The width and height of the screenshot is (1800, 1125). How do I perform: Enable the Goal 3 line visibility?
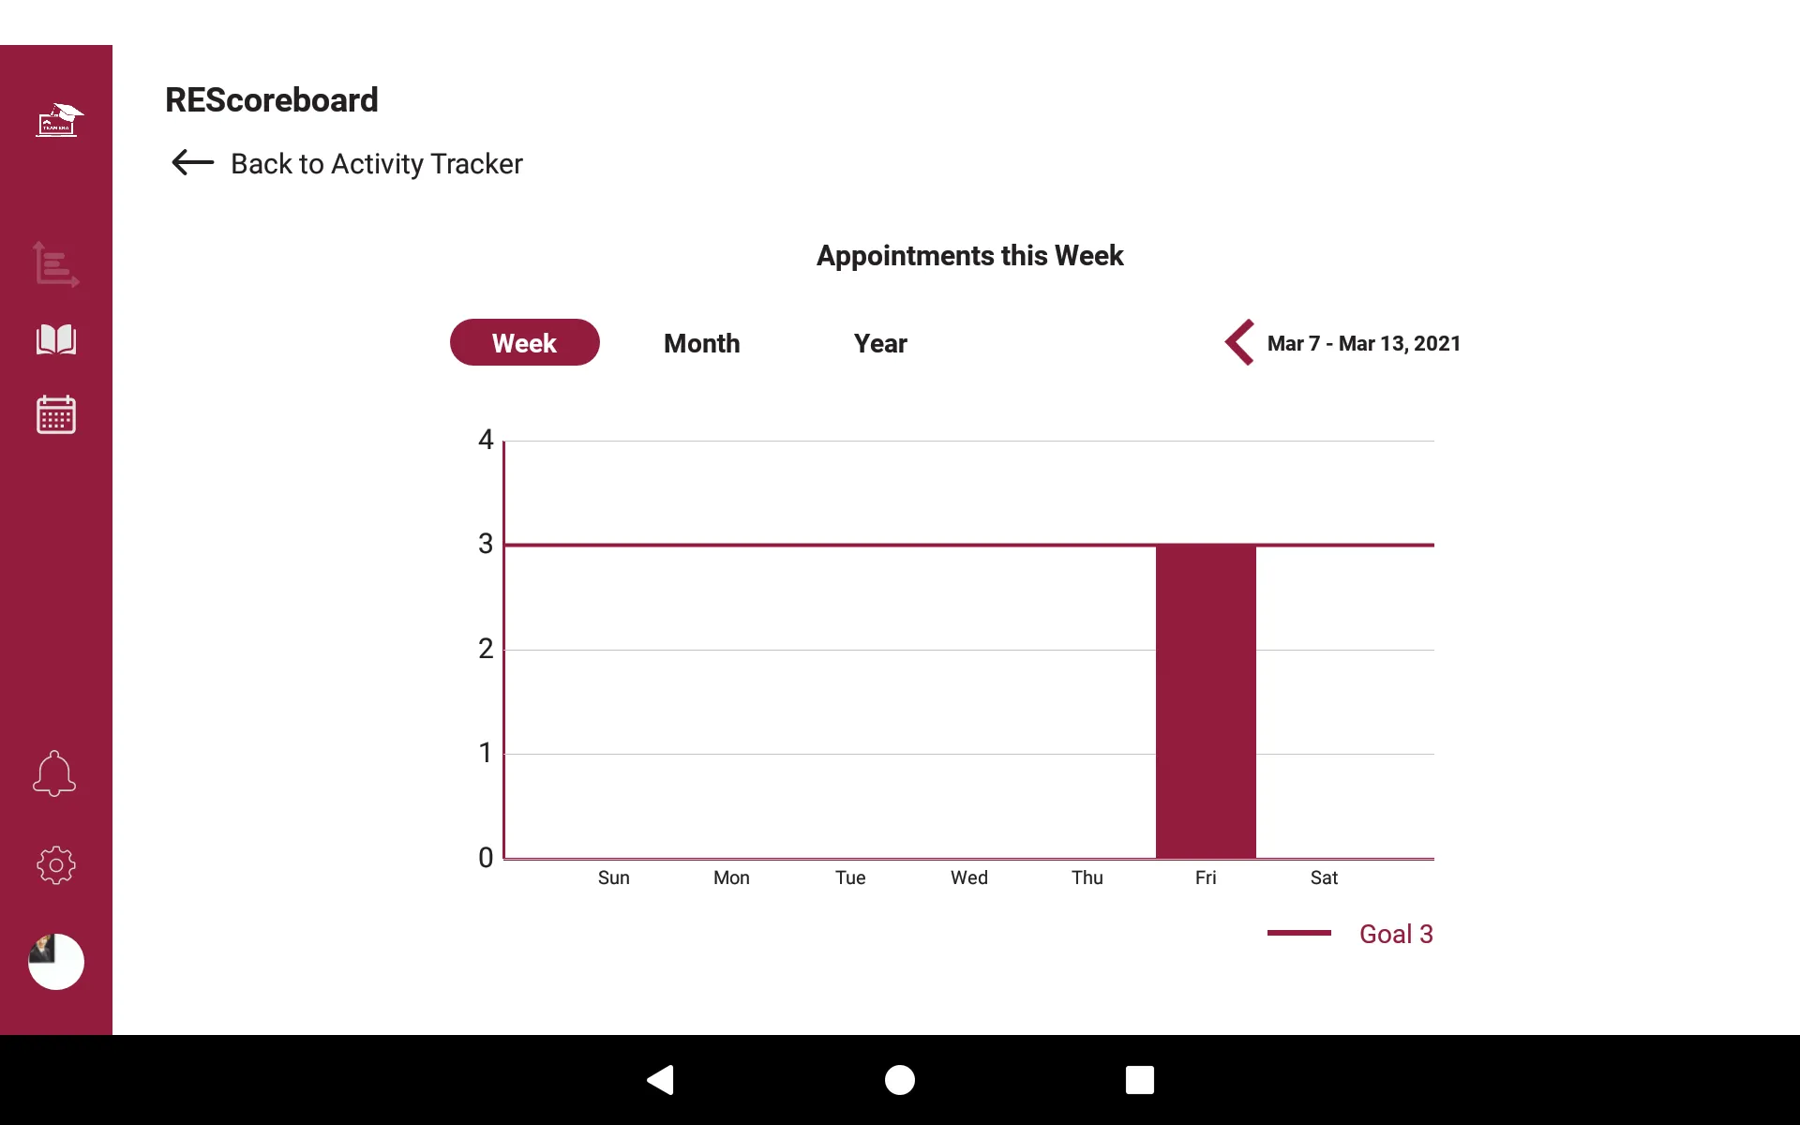1350,935
